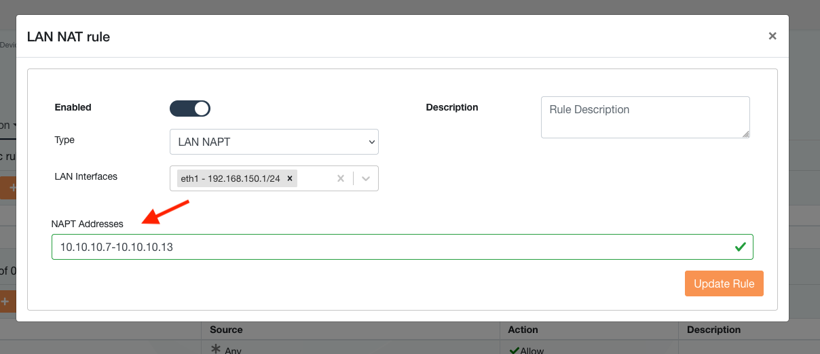Click the Enabled label
Viewport: 820px width, 354px height.
point(73,107)
